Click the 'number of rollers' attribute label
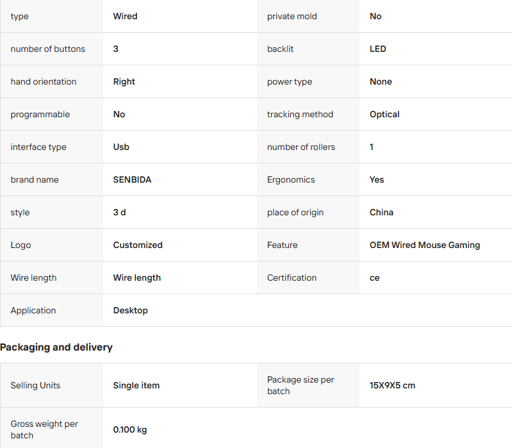Image resolution: width=512 pixels, height=448 pixels. [x=301, y=147]
